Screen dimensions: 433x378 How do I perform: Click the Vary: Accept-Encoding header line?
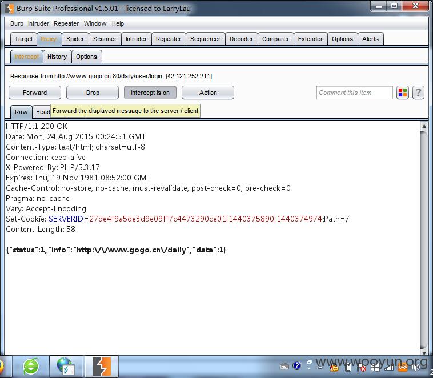pos(46,209)
